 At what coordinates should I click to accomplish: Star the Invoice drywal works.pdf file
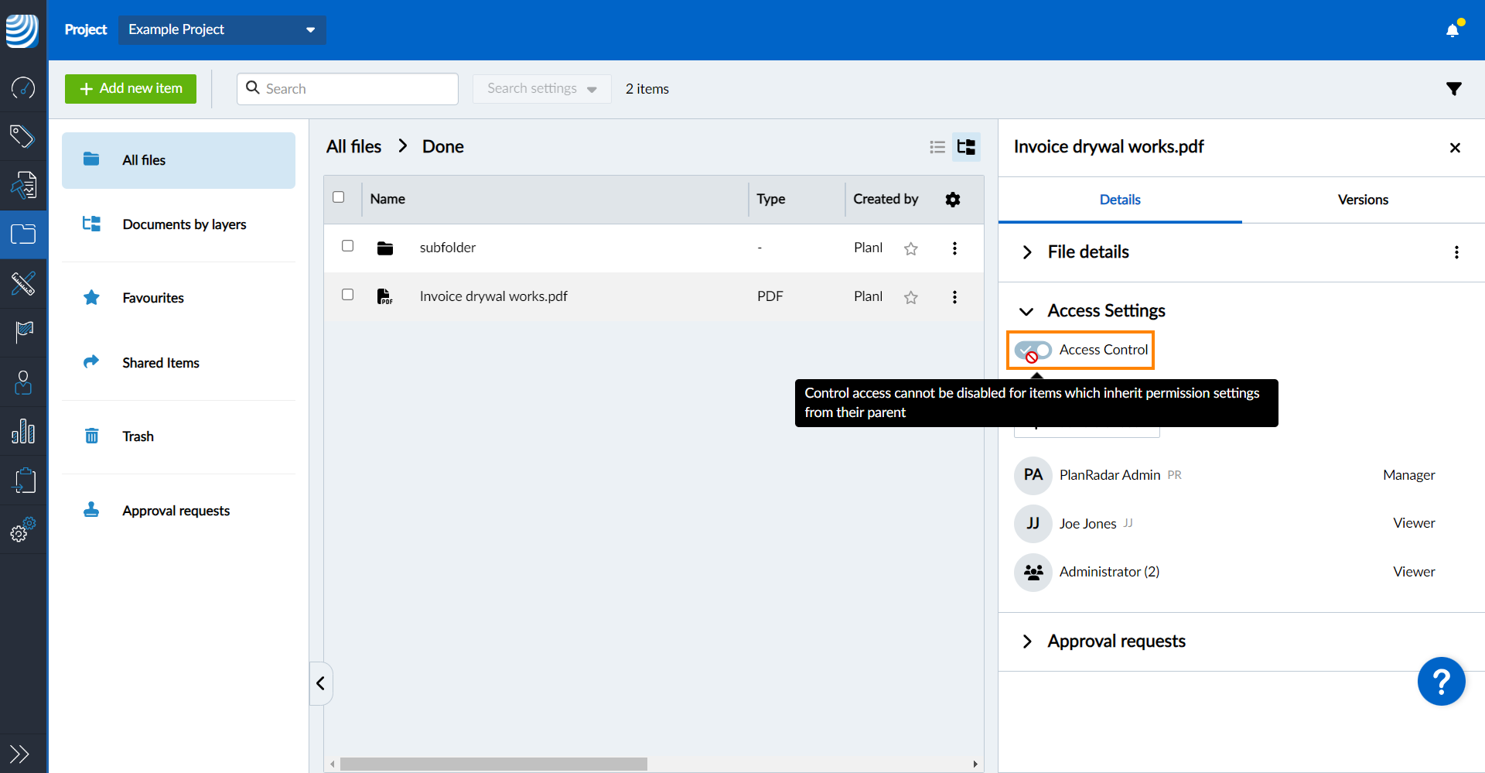(x=911, y=297)
